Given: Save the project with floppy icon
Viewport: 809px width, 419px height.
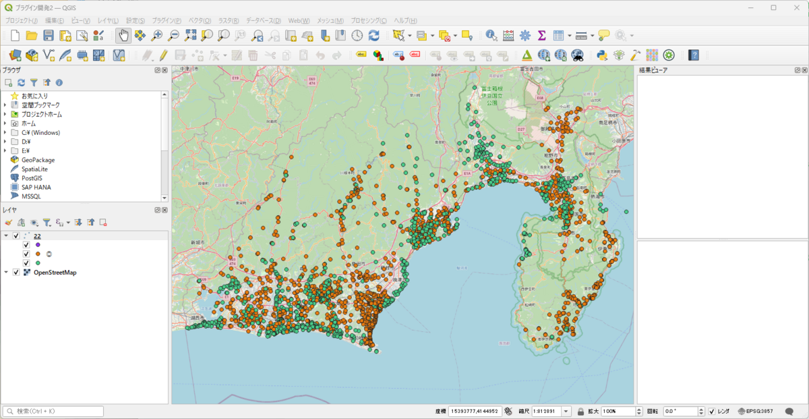Looking at the screenshot, I should pos(49,35).
